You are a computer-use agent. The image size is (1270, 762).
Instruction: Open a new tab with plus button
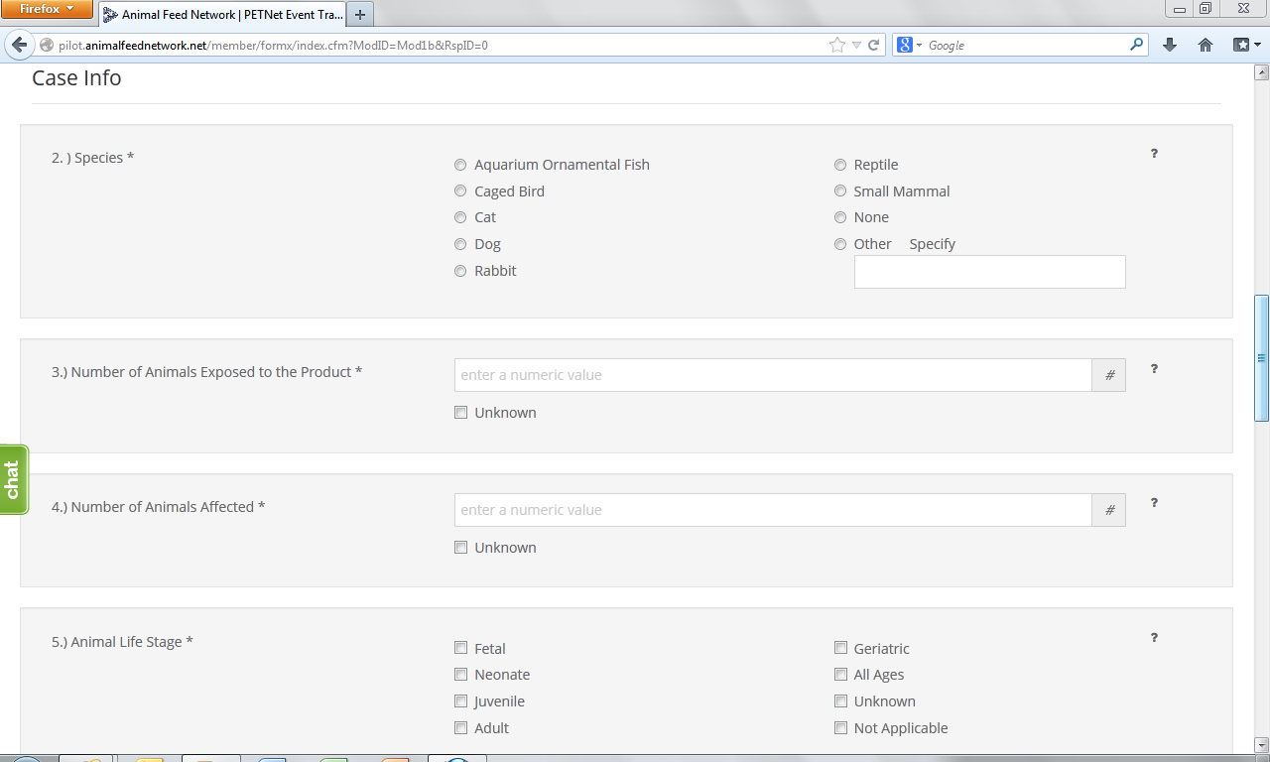[360, 15]
